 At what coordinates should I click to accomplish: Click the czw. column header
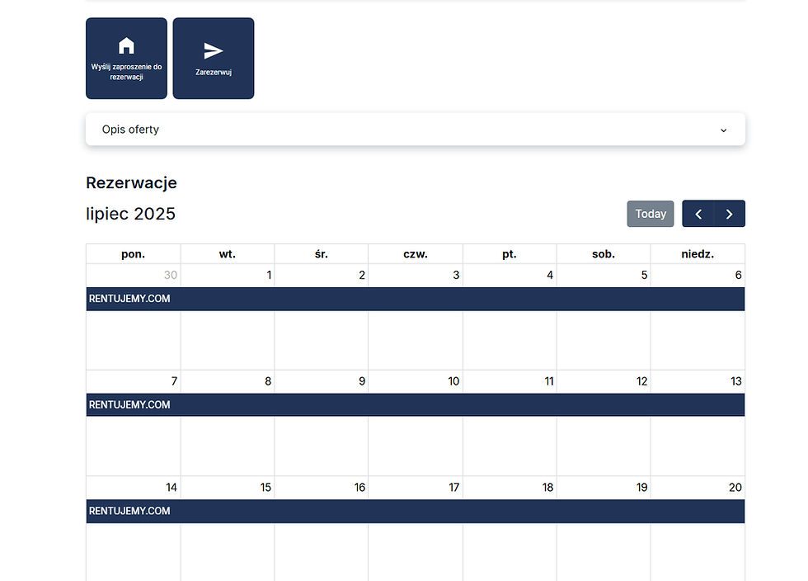tap(416, 254)
